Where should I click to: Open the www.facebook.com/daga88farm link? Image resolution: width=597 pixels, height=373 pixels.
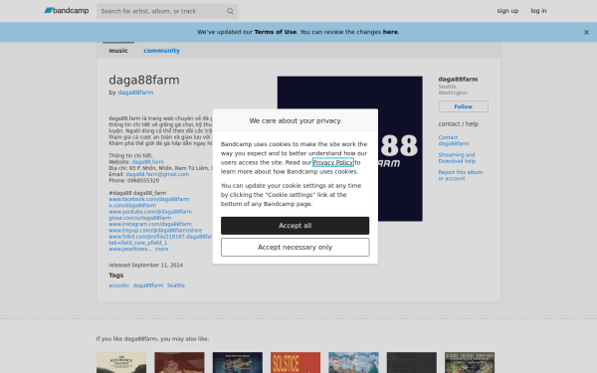pyautogui.click(x=149, y=199)
